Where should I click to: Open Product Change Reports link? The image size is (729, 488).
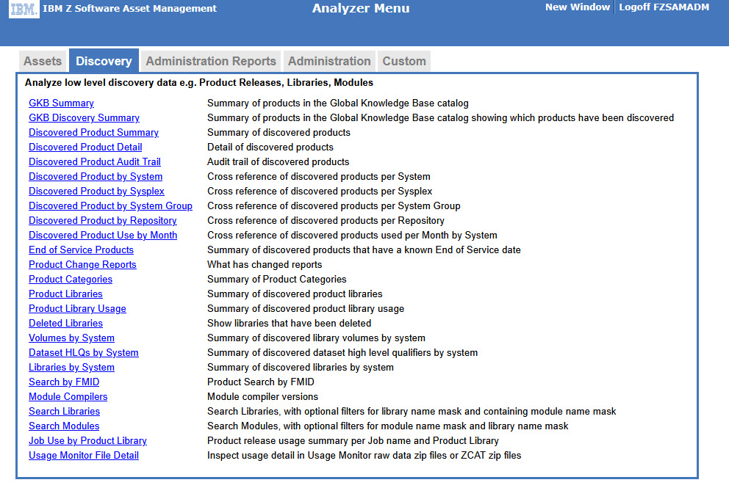83,265
